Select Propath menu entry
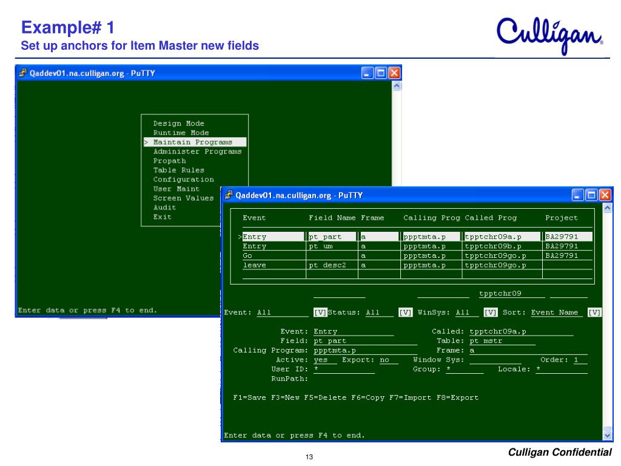Screen dimensions: 621x466 (170, 161)
